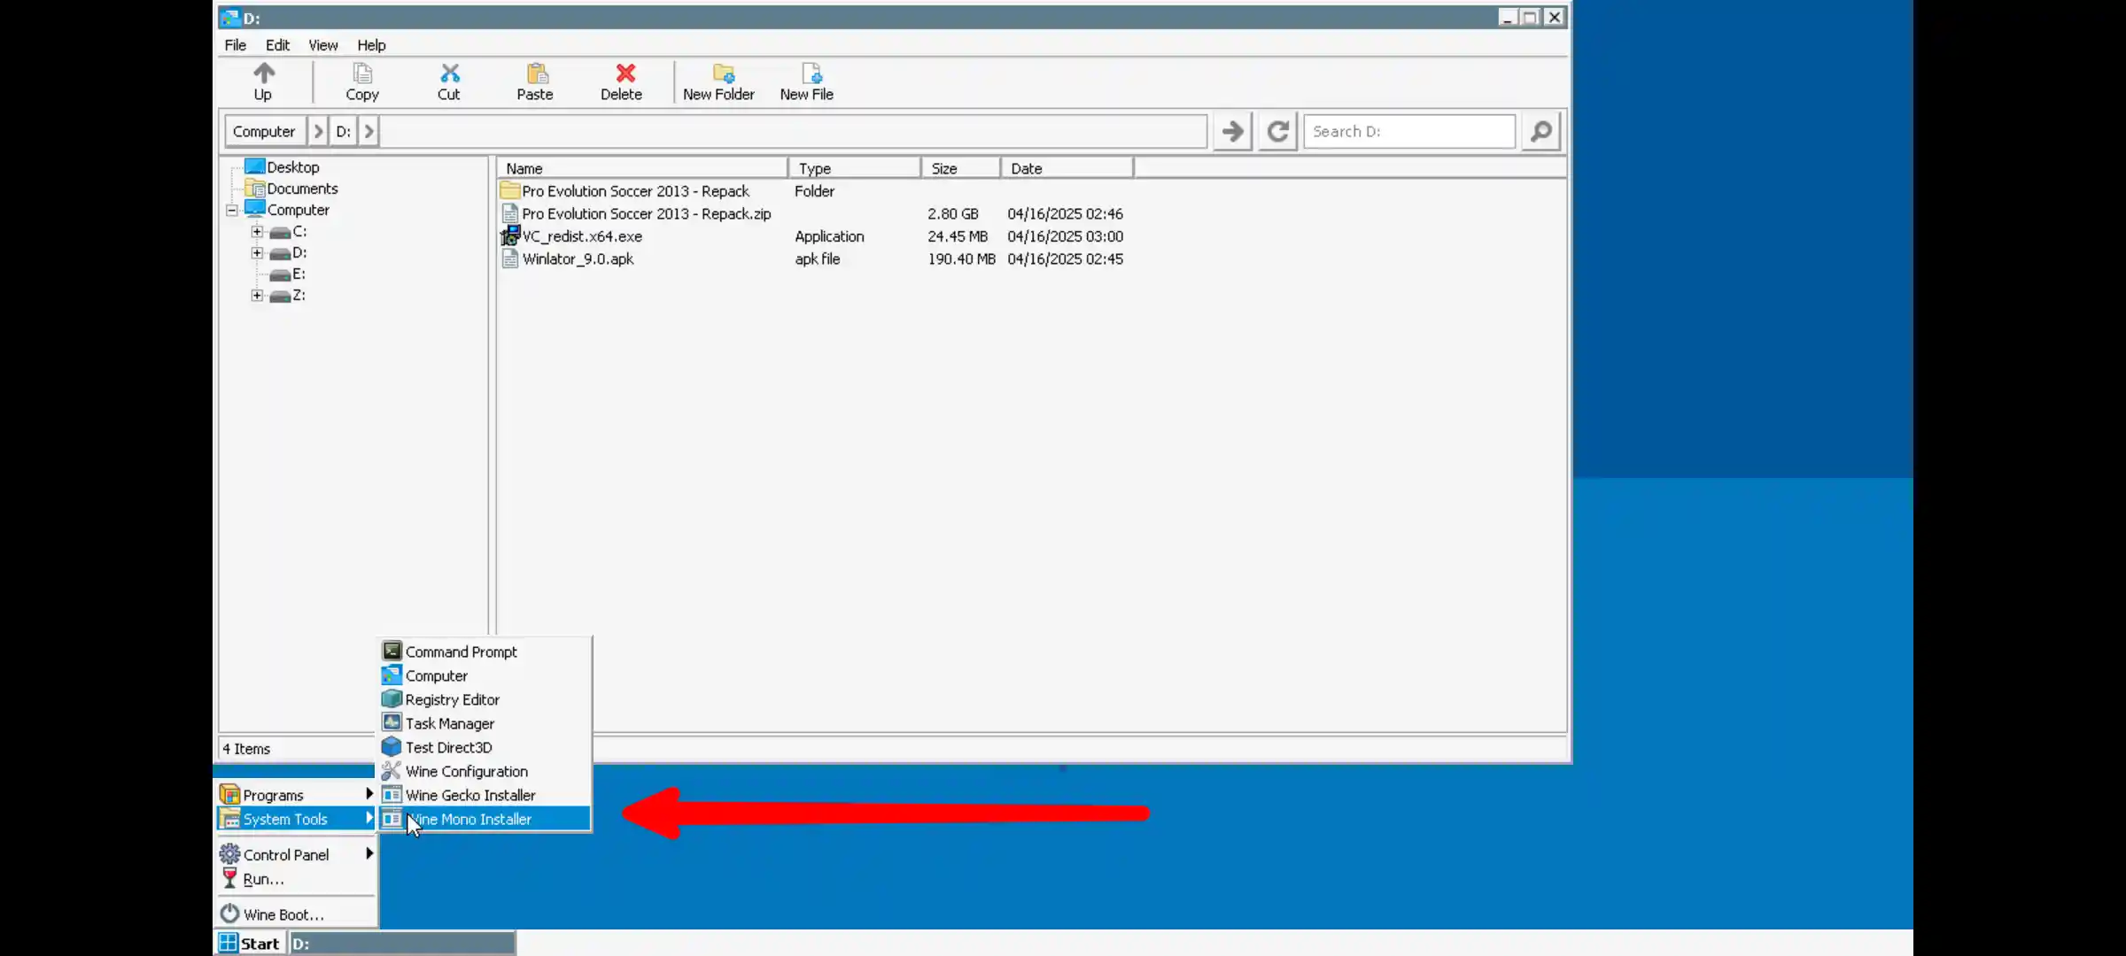Screen dimensions: 2126x956
Task: Click inside the Search D: field
Action: tap(1408, 131)
